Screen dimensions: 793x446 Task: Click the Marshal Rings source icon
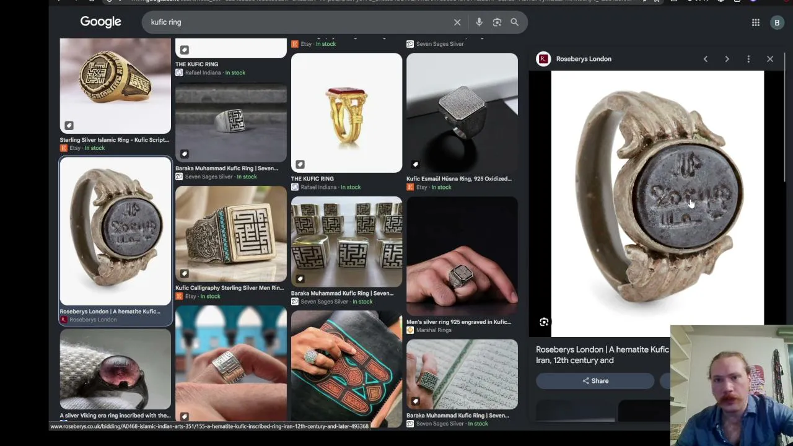click(x=410, y=330)
